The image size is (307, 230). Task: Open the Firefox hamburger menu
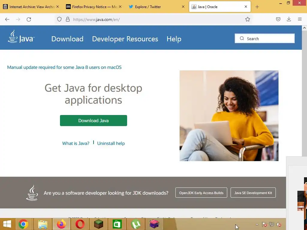pos(300,19)
